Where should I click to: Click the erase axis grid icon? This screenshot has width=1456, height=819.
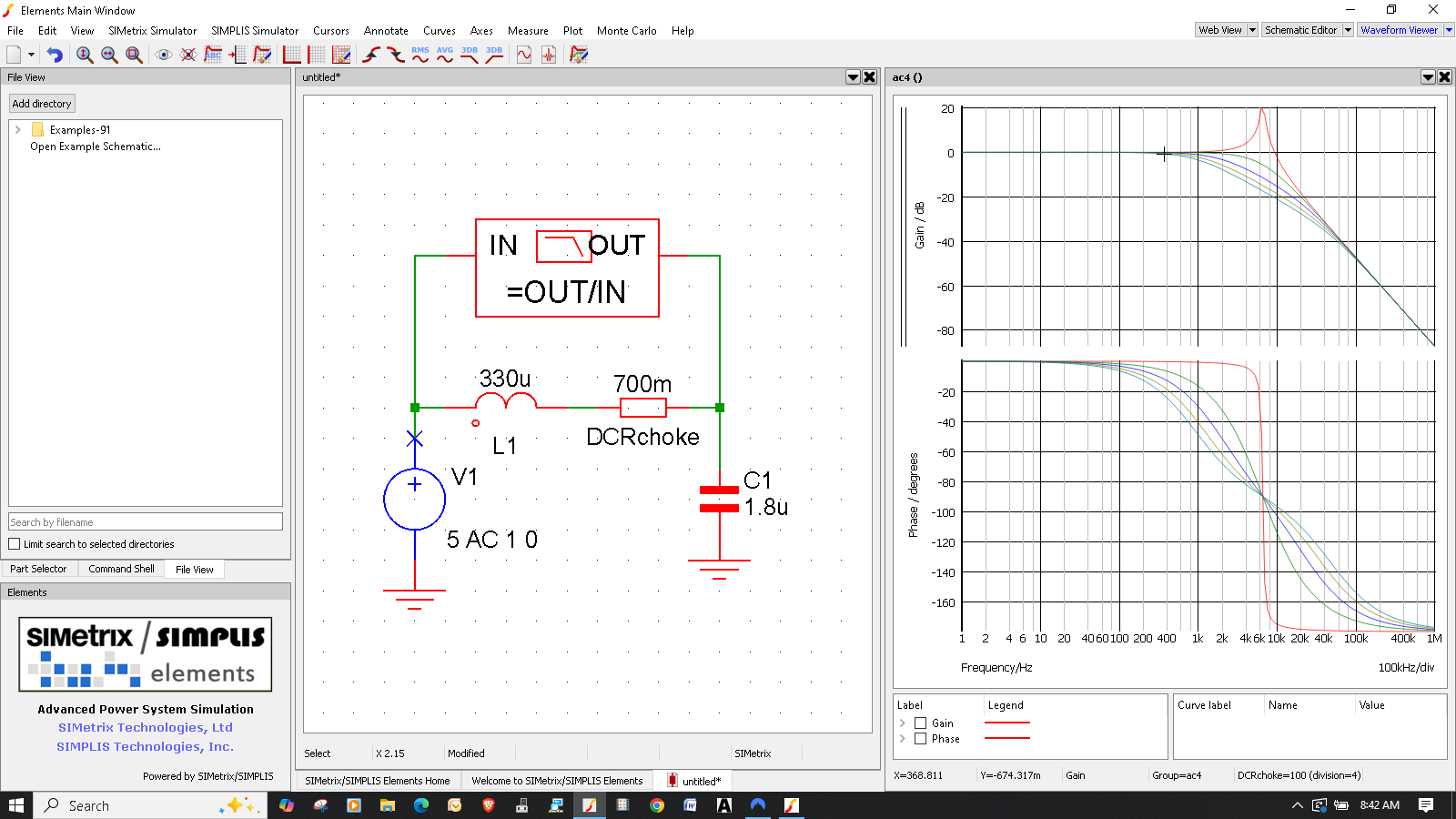tap(341, 55)
